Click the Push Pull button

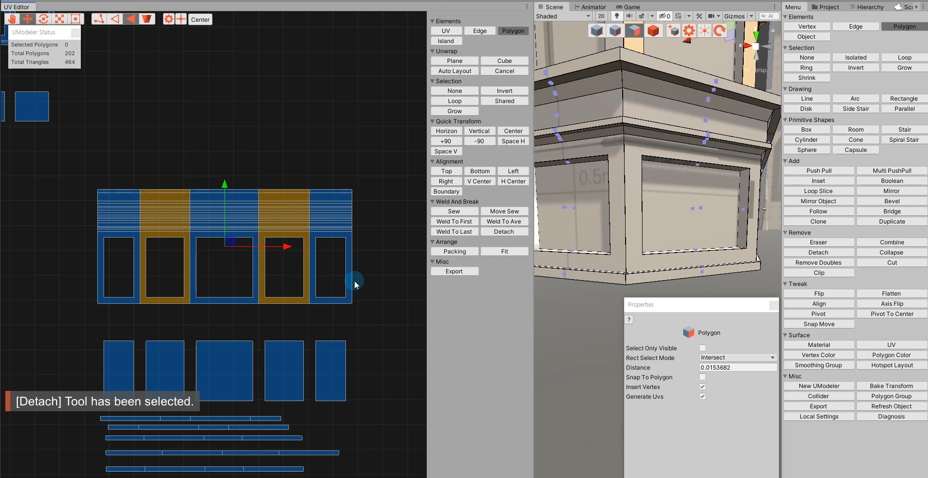pos(819,171)
